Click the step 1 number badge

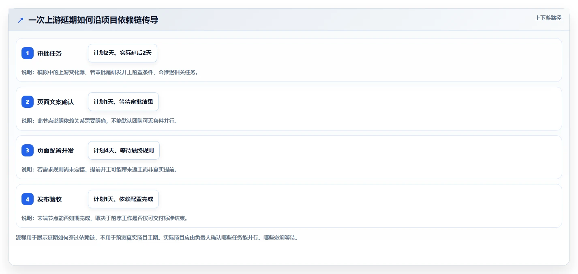[28, 53]
